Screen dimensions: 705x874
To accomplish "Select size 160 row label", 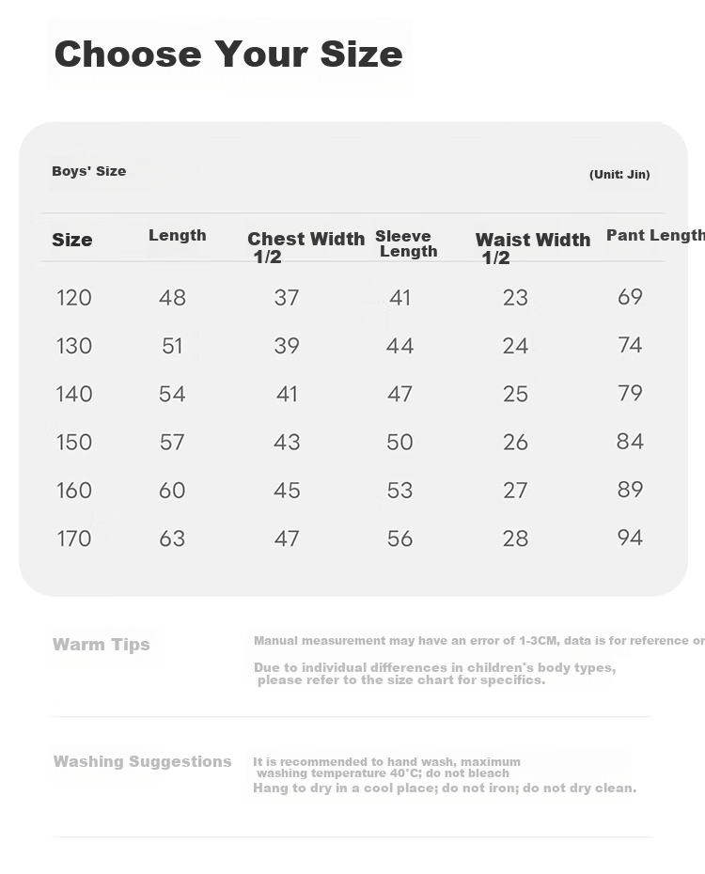I will (73, 491).
